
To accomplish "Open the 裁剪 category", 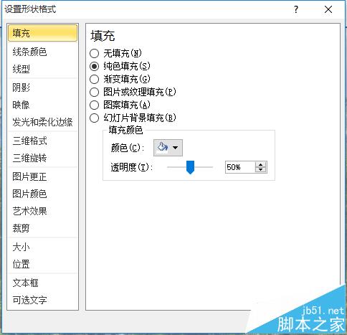I will click(43, 228).
